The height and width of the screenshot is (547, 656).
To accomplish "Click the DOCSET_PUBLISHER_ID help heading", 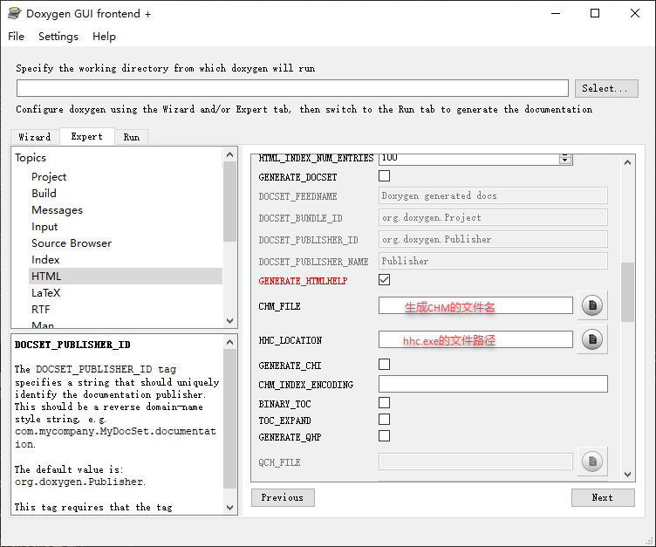I will tap(72, 345).
